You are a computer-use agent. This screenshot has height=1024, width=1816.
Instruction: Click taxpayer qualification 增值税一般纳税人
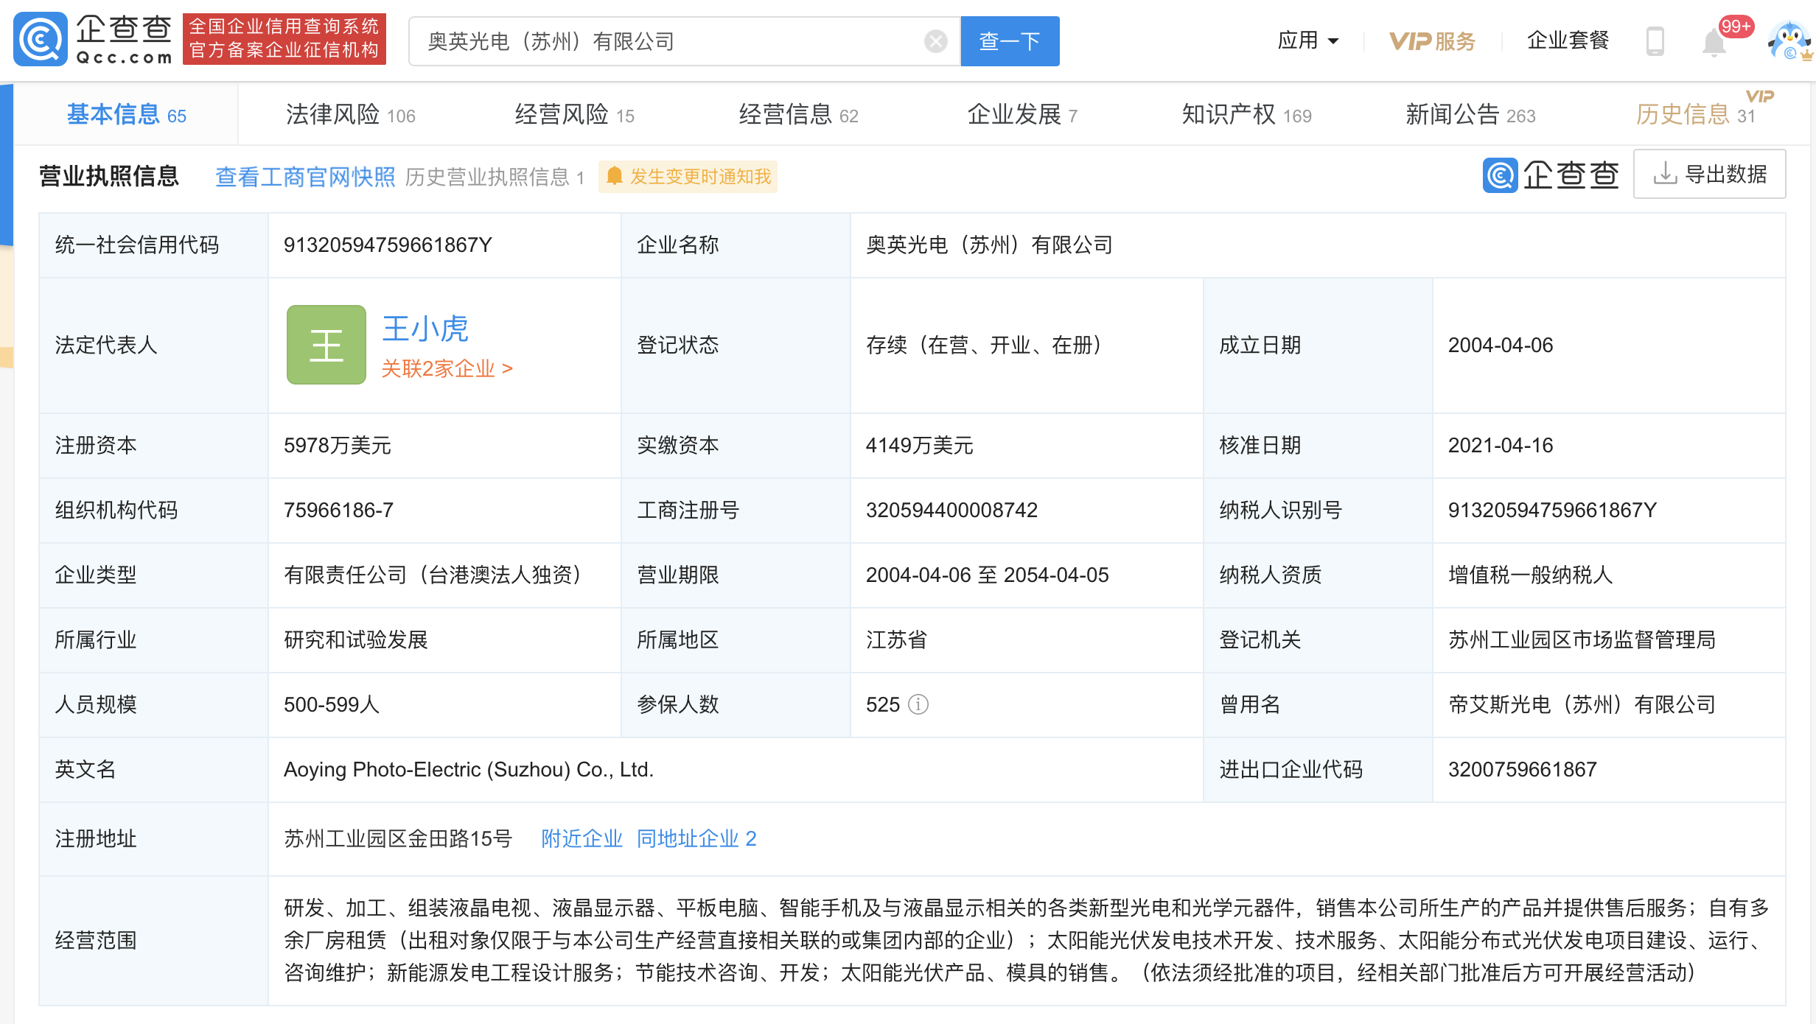tap(1531, 575)
